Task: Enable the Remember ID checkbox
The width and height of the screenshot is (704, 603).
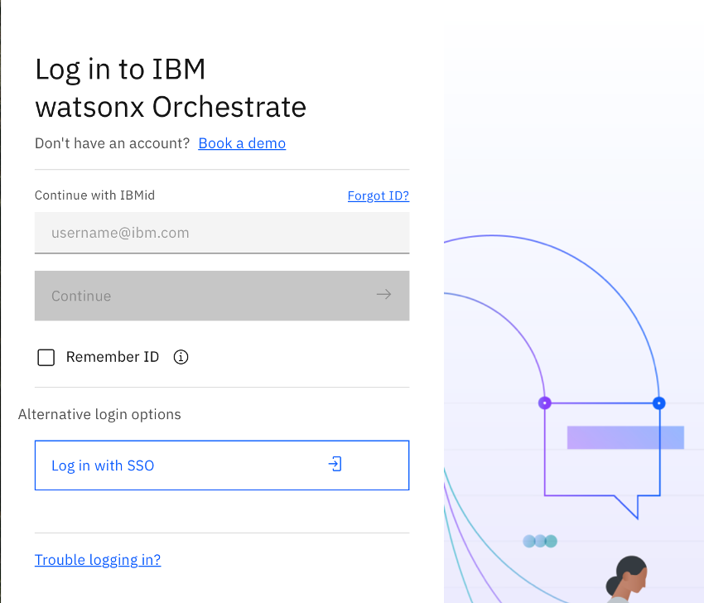Action: [46, 357]
